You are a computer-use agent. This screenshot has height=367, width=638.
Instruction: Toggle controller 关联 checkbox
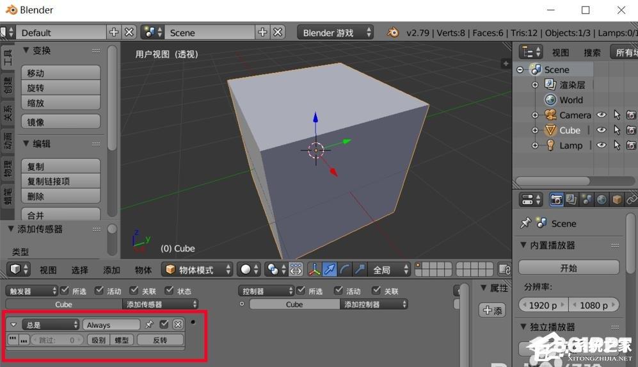pyautogui.click(x=376, y=290)
